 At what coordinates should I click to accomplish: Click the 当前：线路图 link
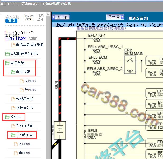(16, 39)
